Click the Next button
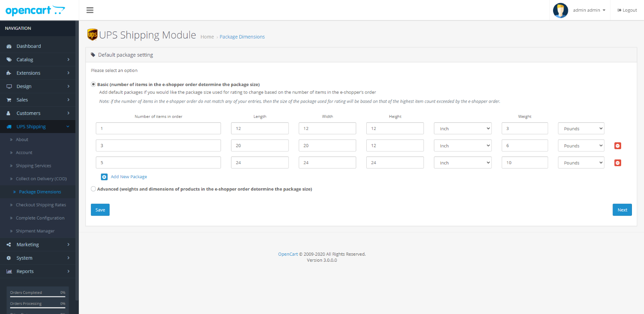The image size is (644, 314). pyautogui.click(x=622, y=210)
